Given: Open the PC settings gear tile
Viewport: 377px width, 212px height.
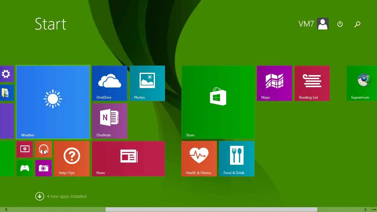Looking at the screenshot, I should tap(7, 74).
